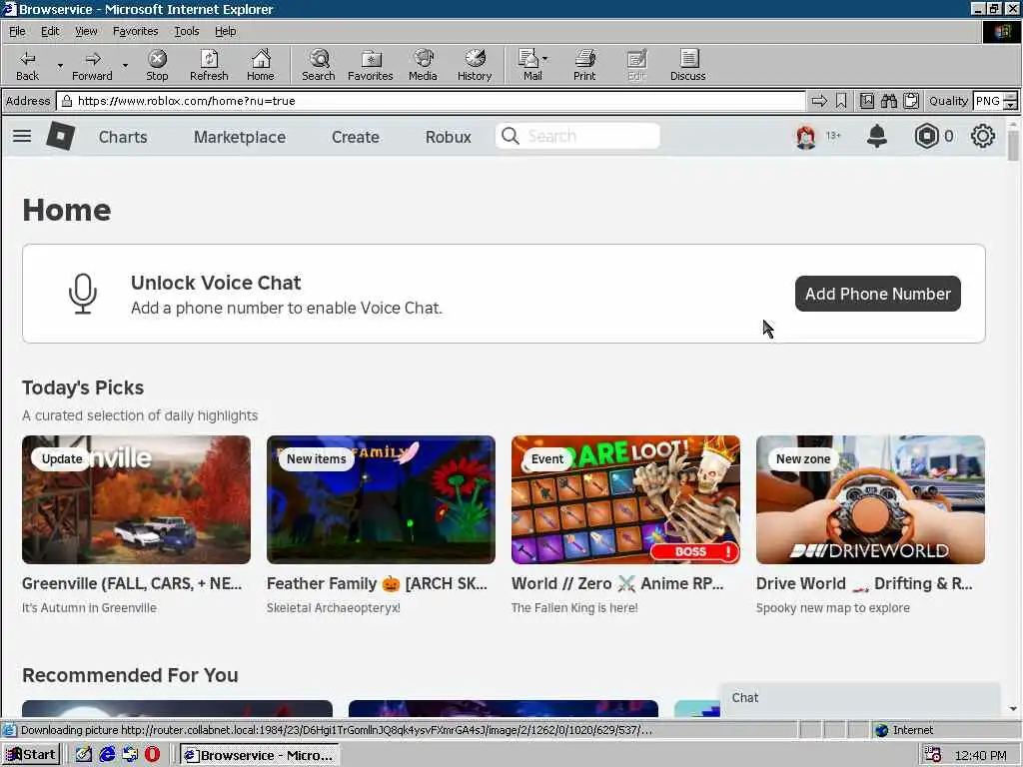Refresh the page via Refresh icon
Screen dimensions: 1023x767
tap(209, 65)
